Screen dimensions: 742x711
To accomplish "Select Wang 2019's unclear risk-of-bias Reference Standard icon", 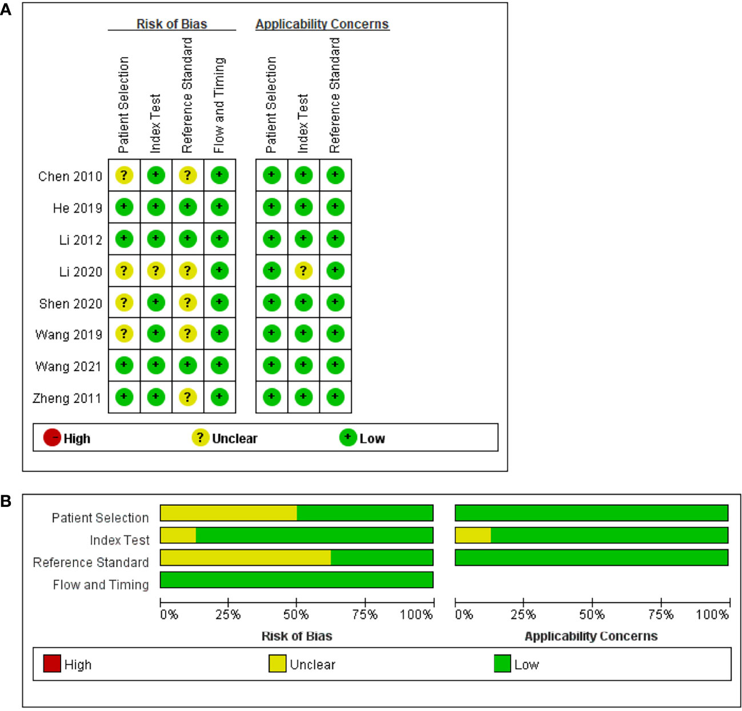I will 188,333.
